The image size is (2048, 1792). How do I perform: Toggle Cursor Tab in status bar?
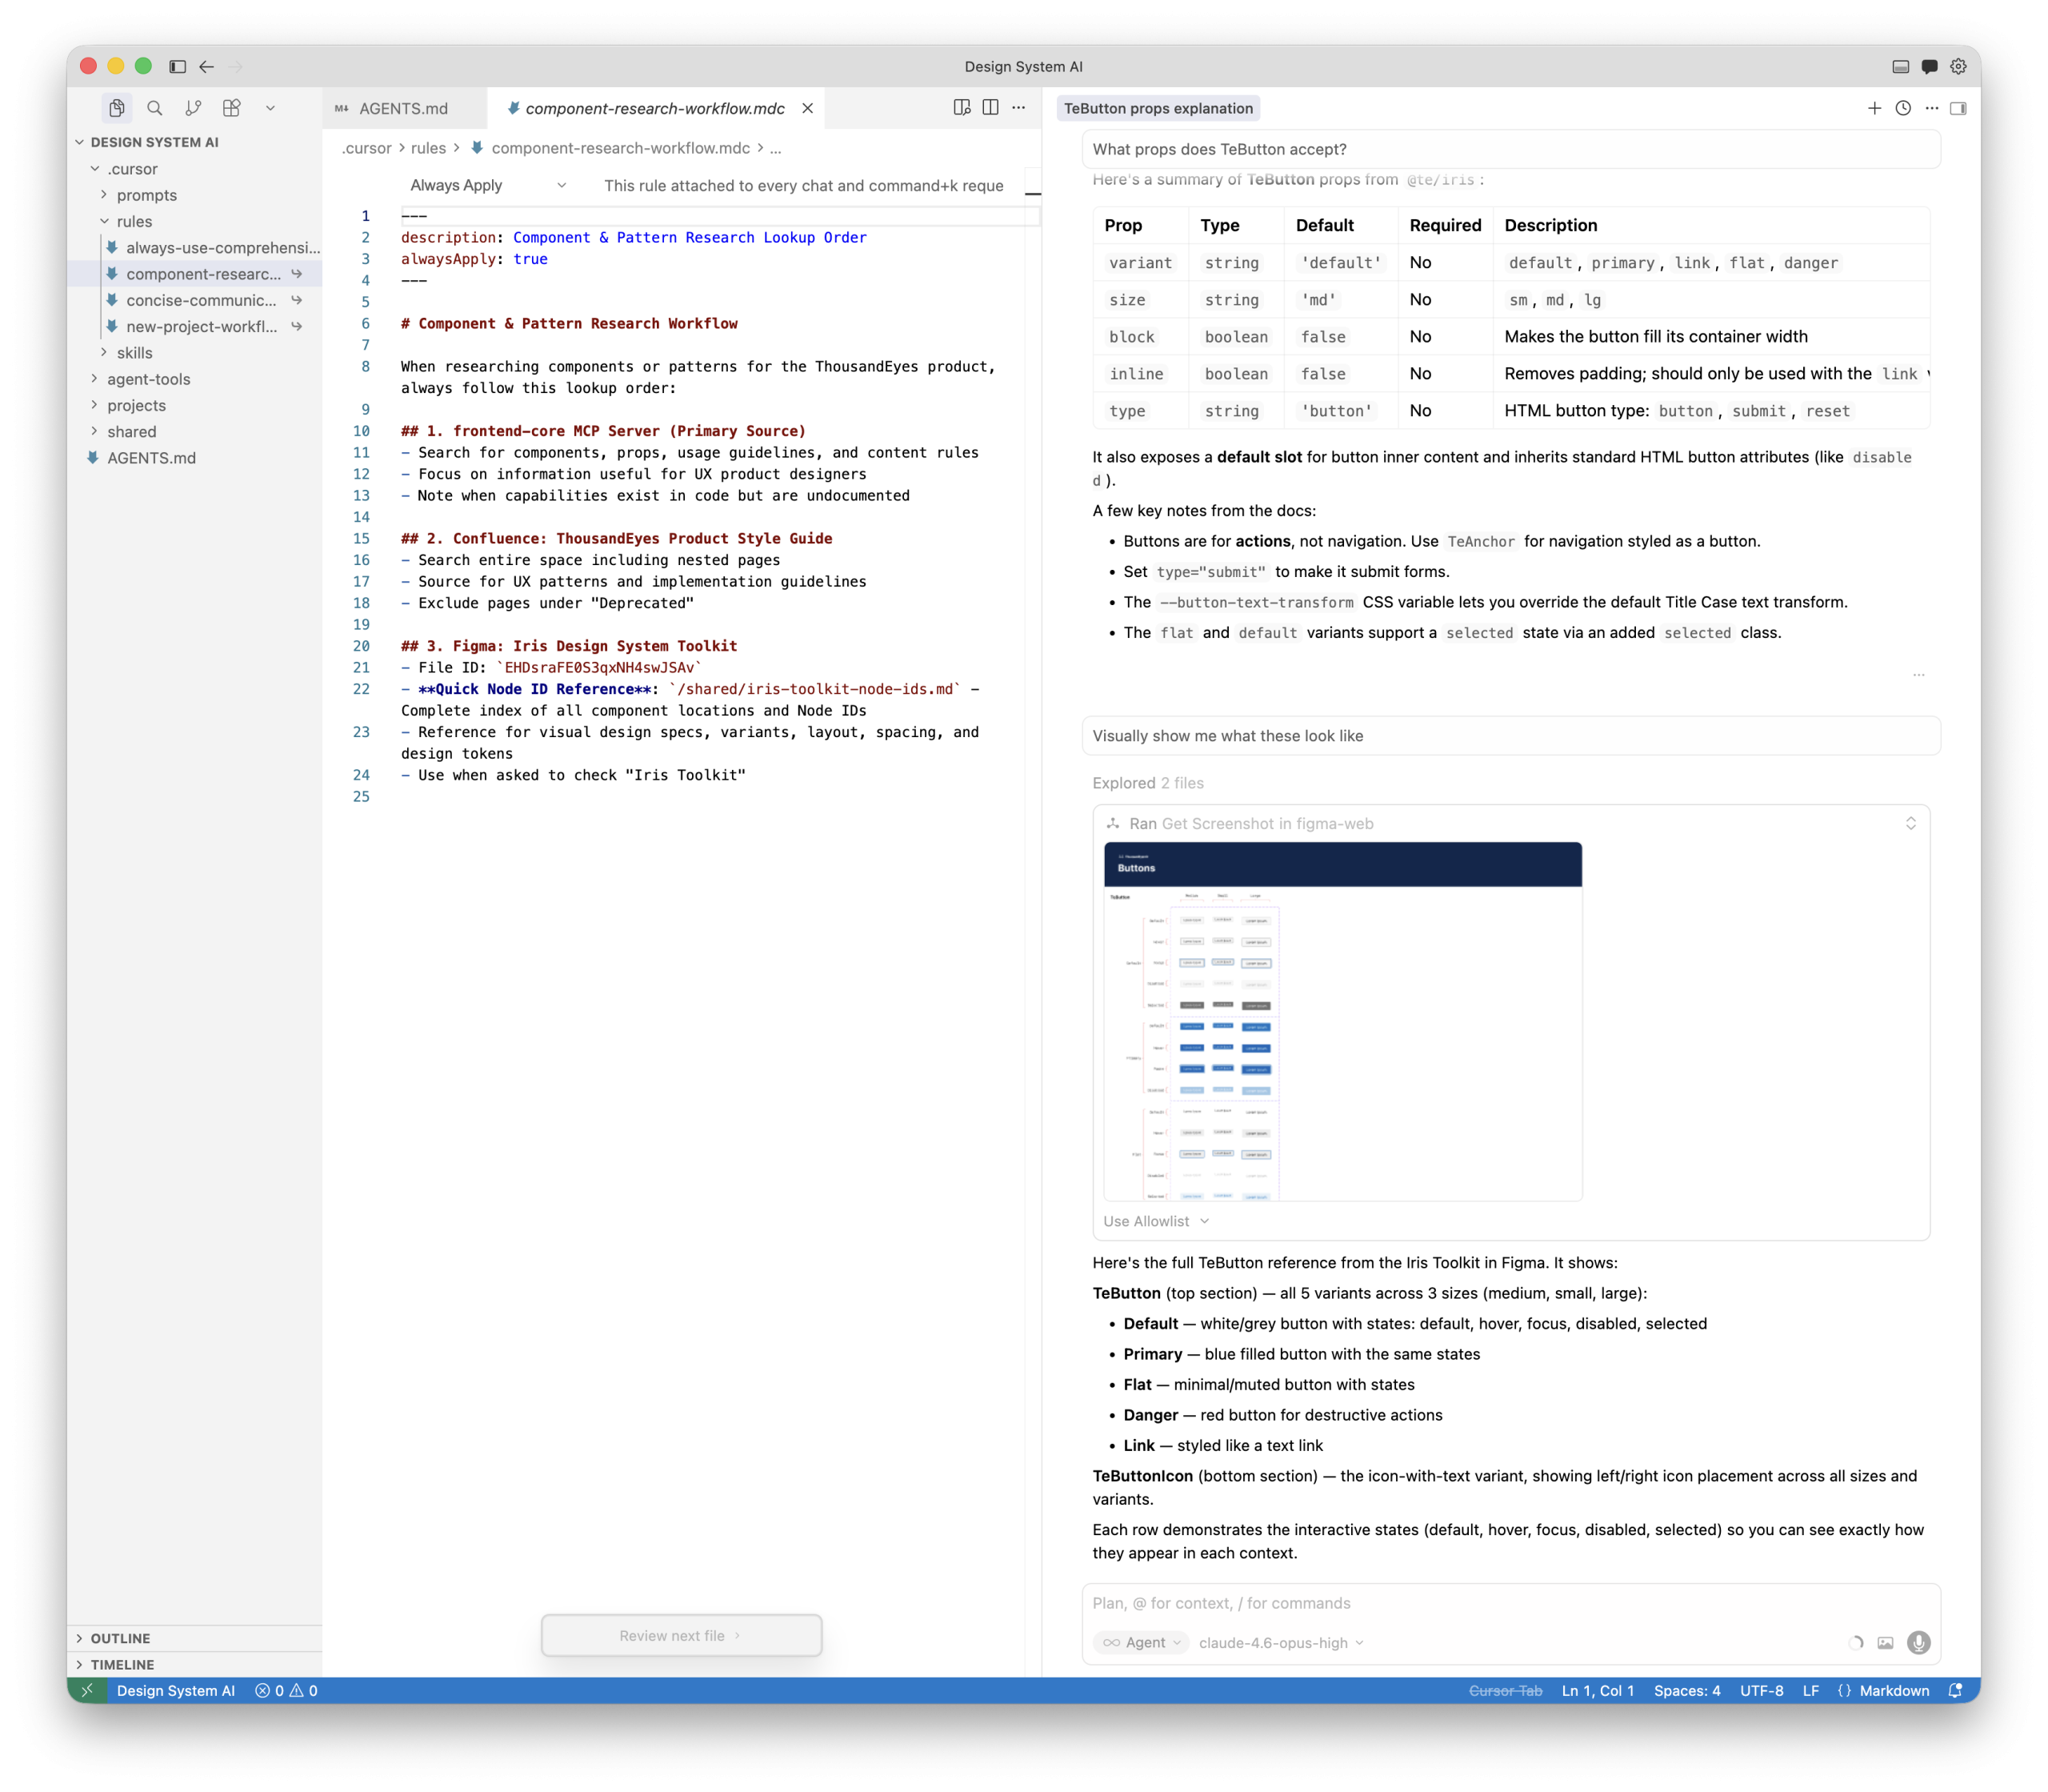(x=1506, y=1691)
